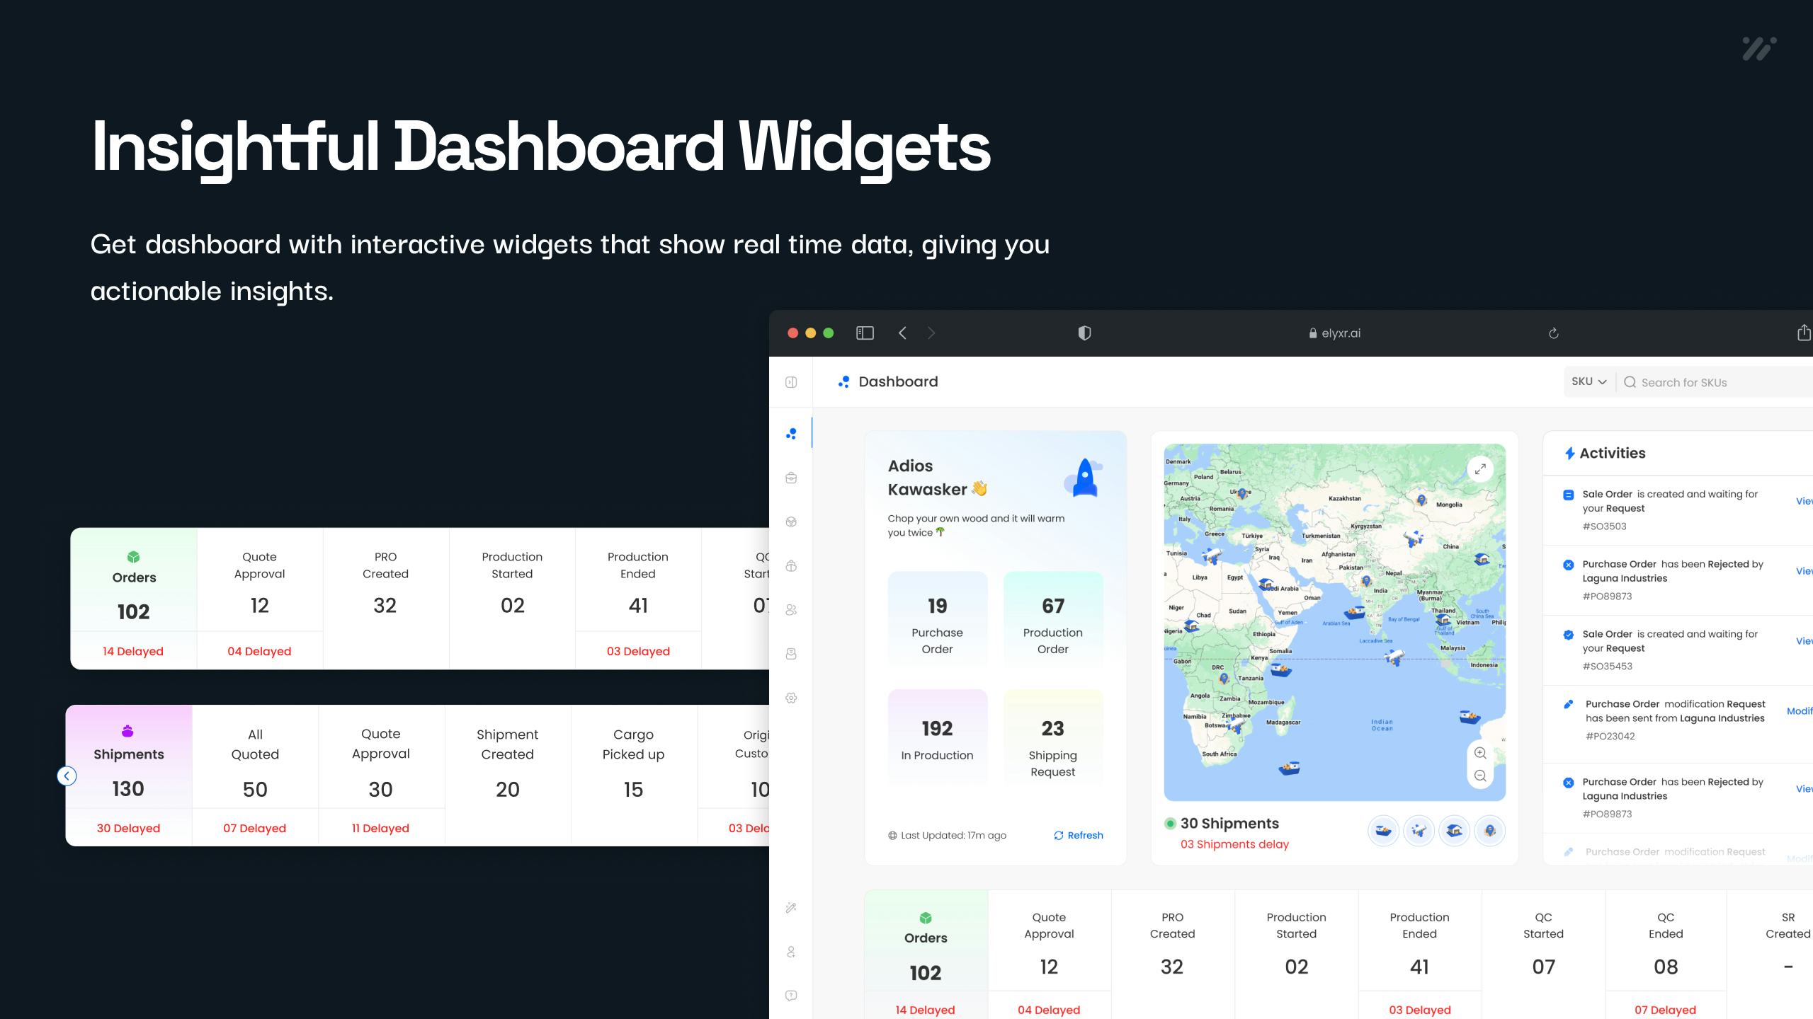Zoom out on the shipments map

click(1480, 776)
